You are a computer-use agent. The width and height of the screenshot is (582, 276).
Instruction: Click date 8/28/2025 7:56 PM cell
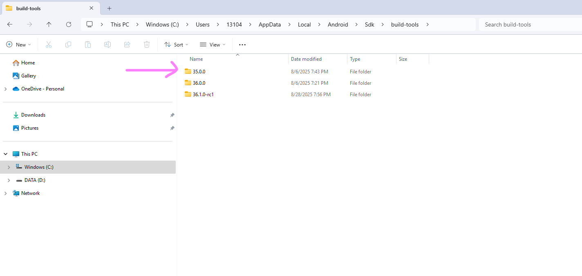tap(311, 94)
